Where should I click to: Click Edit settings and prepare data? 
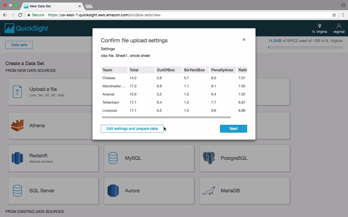(132, 129)
